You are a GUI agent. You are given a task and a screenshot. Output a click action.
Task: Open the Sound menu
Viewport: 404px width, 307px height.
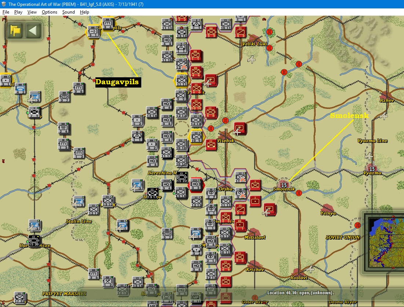click(69, 12)
